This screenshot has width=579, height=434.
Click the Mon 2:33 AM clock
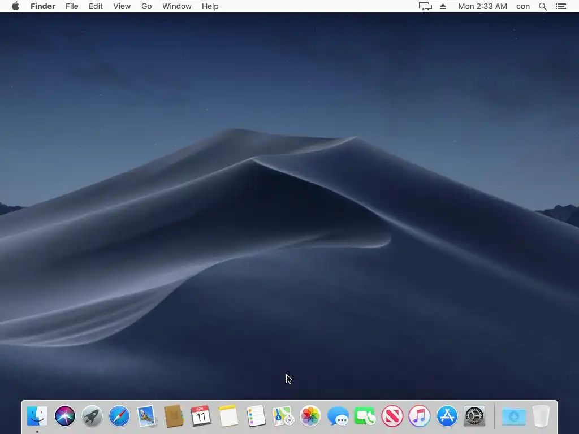point(483,6)
